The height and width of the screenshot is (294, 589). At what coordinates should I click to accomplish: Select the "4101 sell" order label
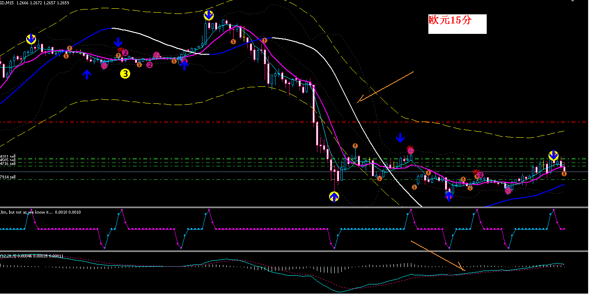pos(8,156)
